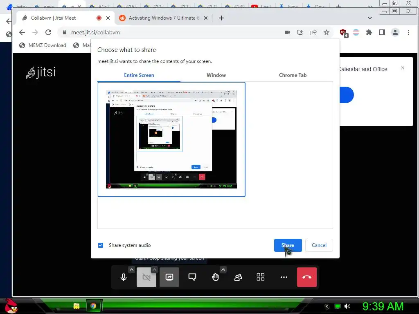Dismiss the Calendar and Office notification
Screen dimensions: 419x314
pyautogui.click(x=403, y=68)
